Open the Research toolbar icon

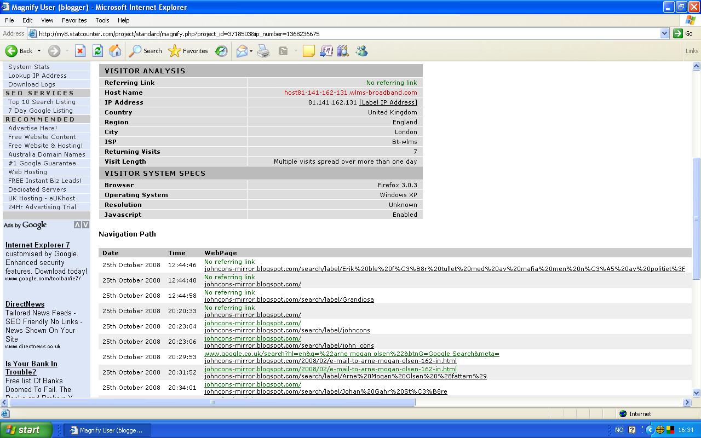pos(326,51)
